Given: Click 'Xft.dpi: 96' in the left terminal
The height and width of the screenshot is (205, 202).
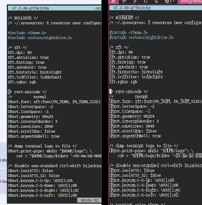Looking at the screenshot, I should click(x=20, y=53).
